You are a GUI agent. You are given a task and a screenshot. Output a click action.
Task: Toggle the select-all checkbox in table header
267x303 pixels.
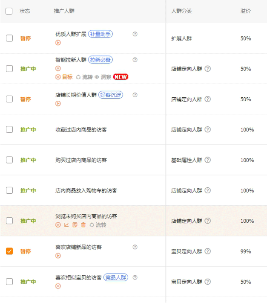(9, 11)
